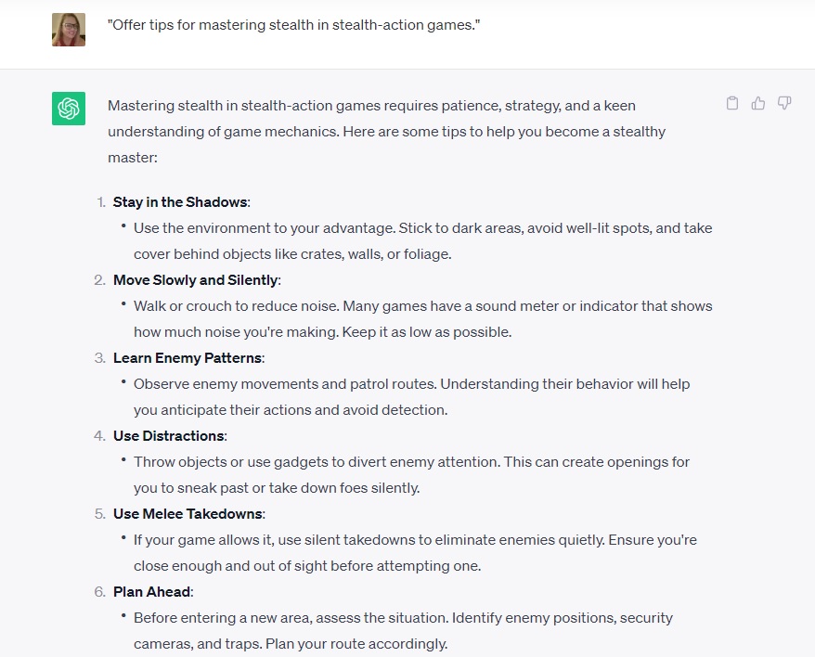Click the intro paragraph starting 'Mastering stealth'
Image resolution: width=815 pixels, height=657 pixels.
tap(386, 132)
